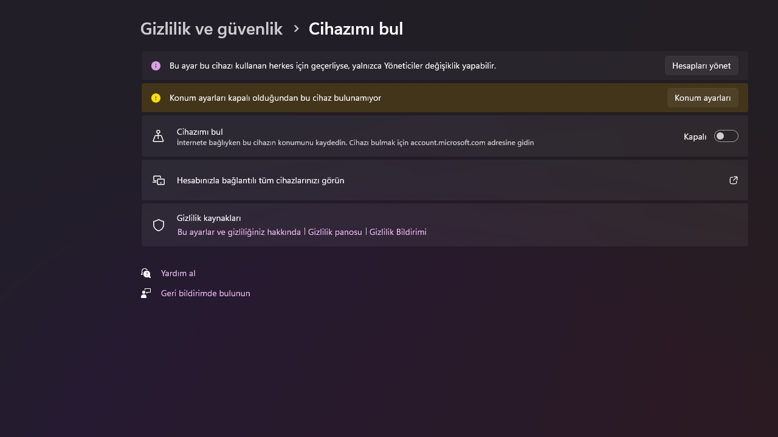Click the Yardım al link

point(178,273)
